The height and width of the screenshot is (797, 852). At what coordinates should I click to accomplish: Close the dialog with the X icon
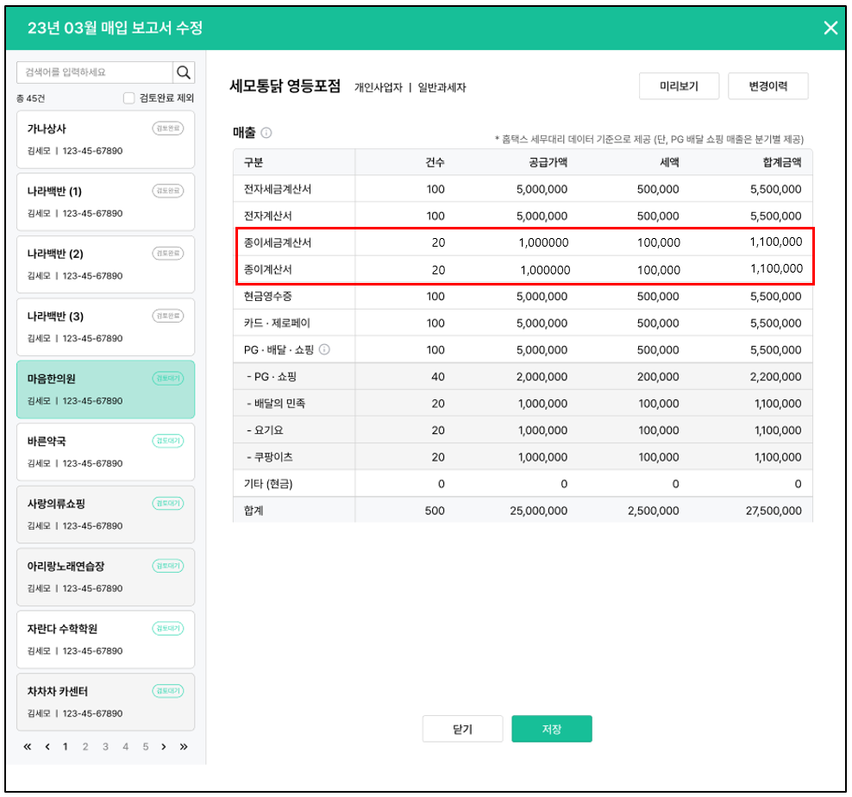(830, 28)
